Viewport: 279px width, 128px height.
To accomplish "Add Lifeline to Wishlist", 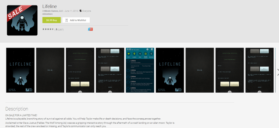I will (x=76, y=20).
